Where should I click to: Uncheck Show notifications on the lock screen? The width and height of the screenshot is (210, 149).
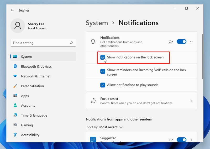click(103, 57)
